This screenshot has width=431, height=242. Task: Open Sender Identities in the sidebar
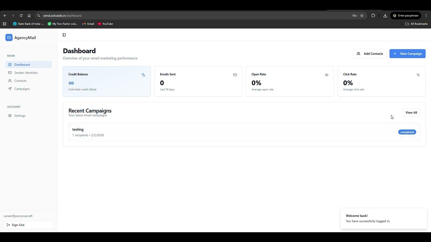tap(29, 73)
